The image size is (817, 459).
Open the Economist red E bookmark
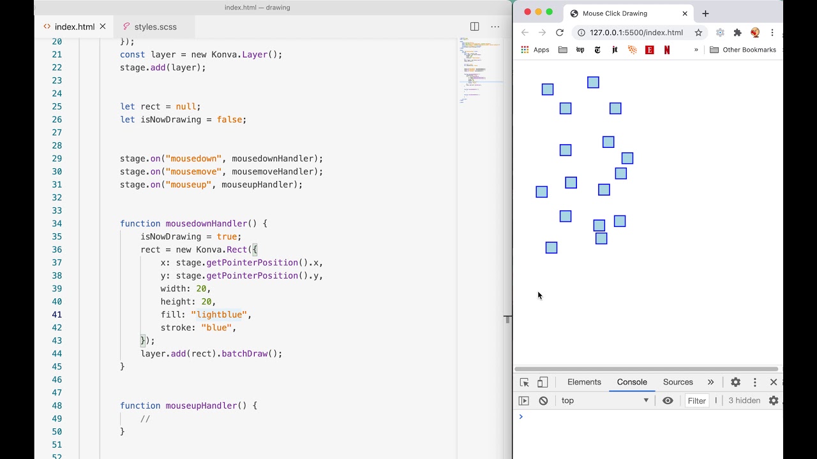[650, 50]
